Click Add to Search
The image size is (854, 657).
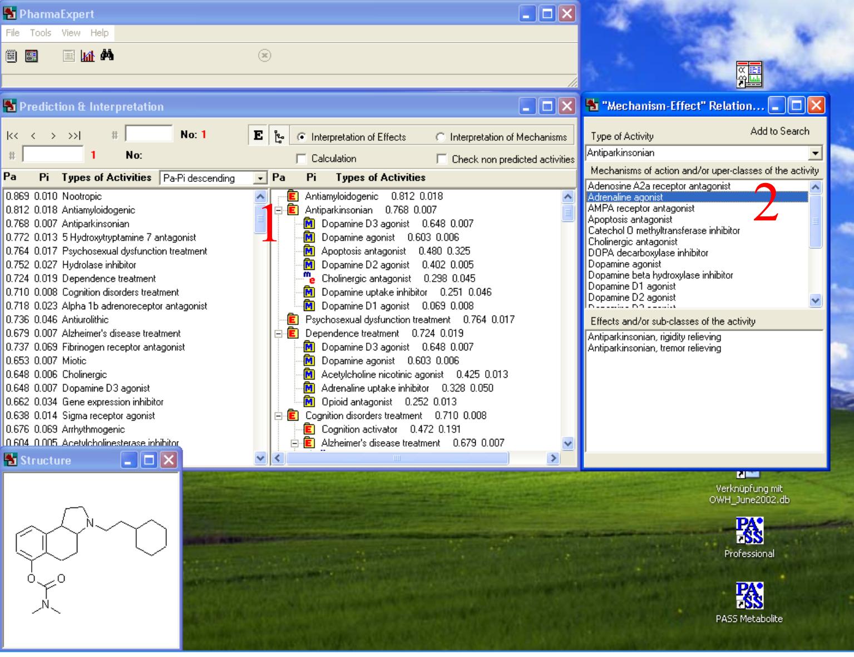(x=779, y=131)
